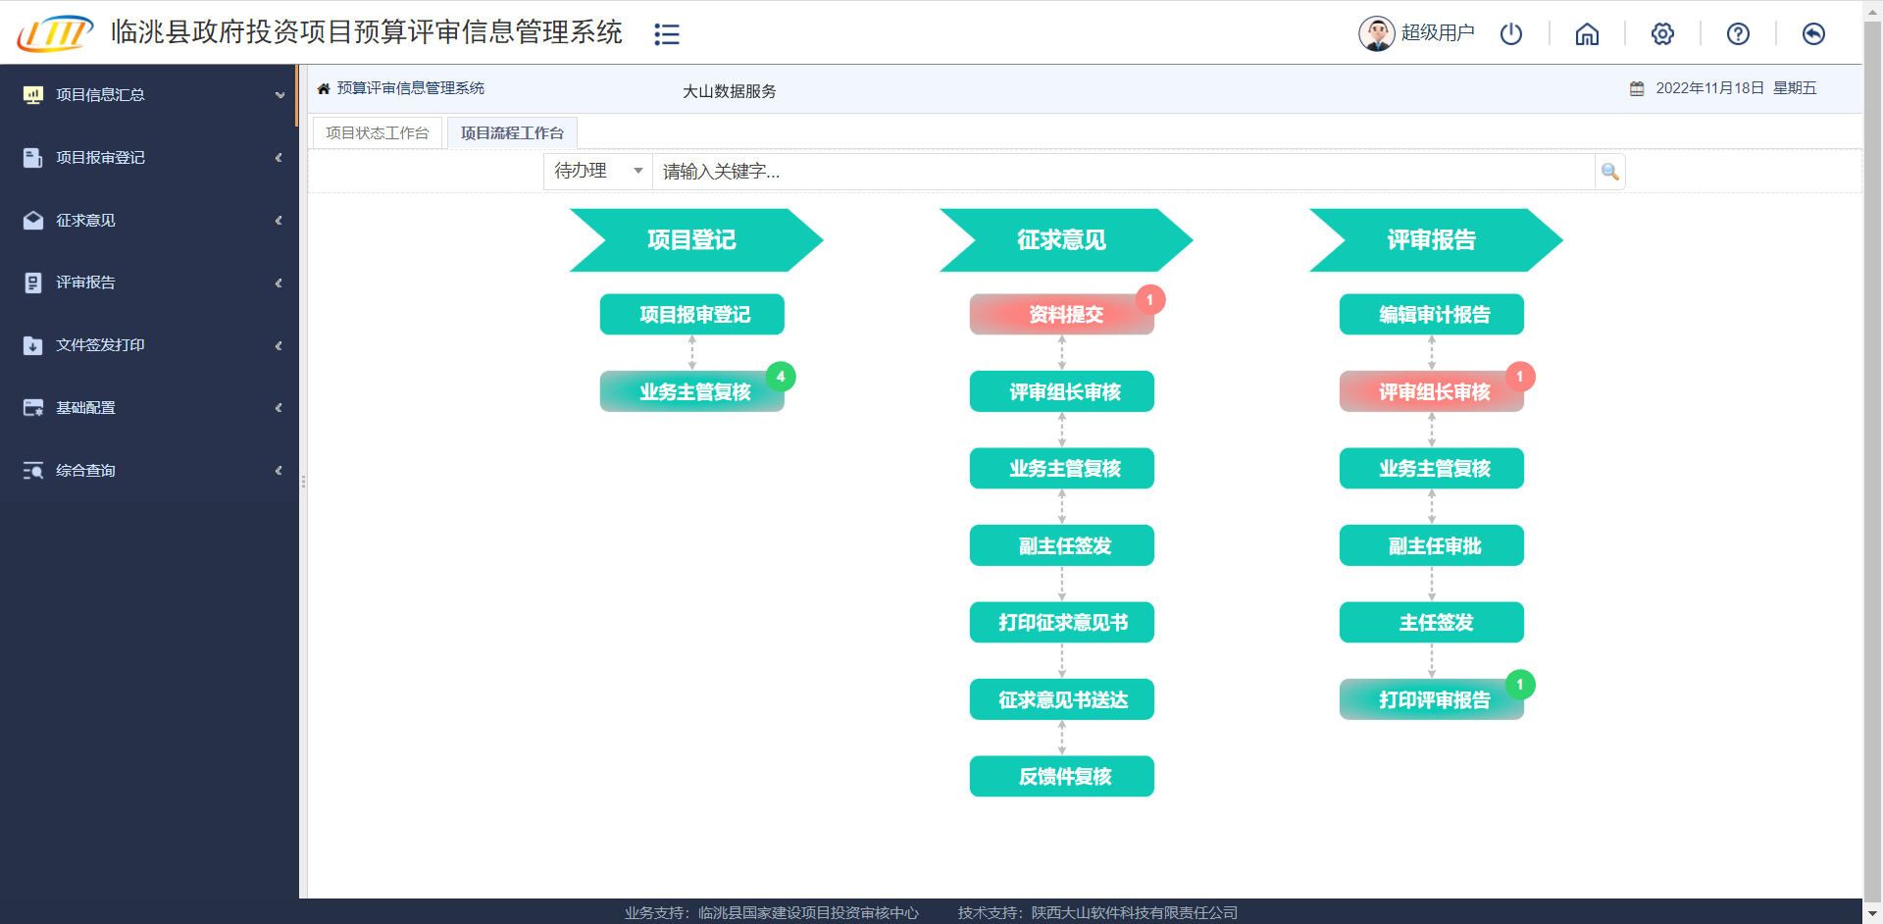Image resolution: width=1883 pixels, height=924 pixels.
Task: Open the help question mark icon
Action: pyautogui.click(x=1738, y=34)
